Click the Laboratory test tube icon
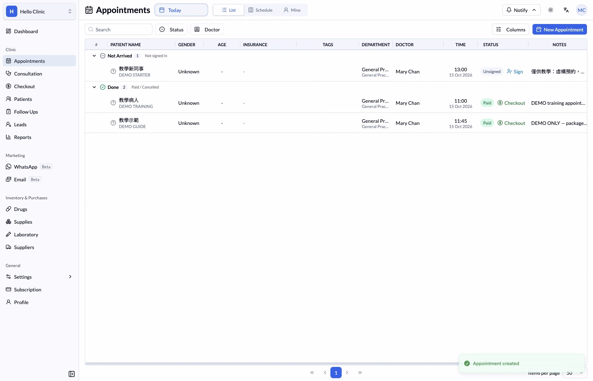The height and width of the screenshot is (381, 593). (8, 234)
